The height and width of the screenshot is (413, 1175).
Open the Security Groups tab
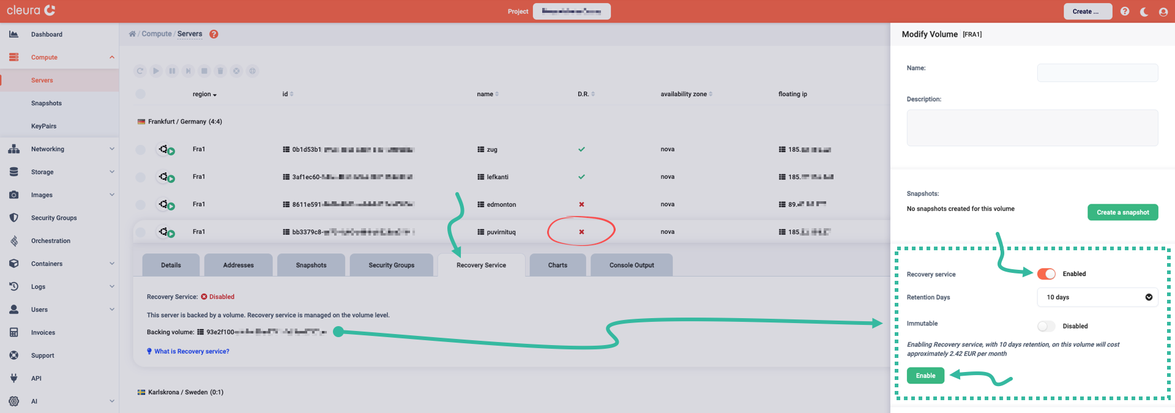392,265
